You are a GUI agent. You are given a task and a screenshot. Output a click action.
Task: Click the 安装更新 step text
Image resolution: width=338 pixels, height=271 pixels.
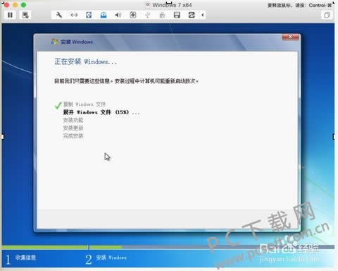[73, 128]
